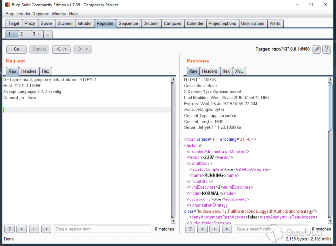Viewport: 336px width, 246px height.
Task: Switch to the Decoder tab
Action: 151,24
